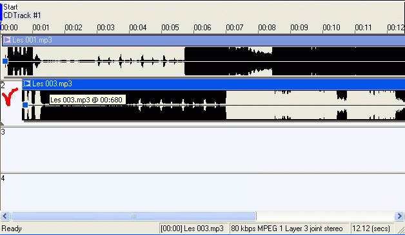Click the play icon on Les 001.mp3 clip
405x235 pixels.
pos(7,40)
